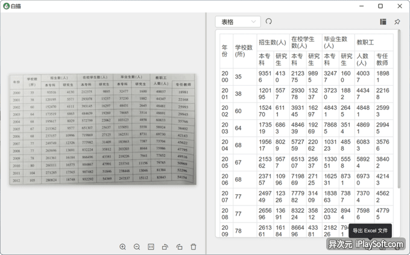Select the 年份 header cell
The width and height of the screenshot is (410, 255).
(226, 51)
